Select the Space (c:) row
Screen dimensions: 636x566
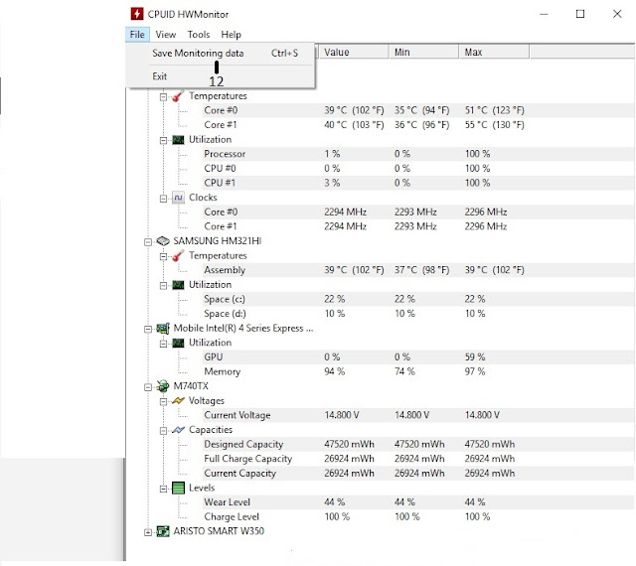click(x=417, y=299)
